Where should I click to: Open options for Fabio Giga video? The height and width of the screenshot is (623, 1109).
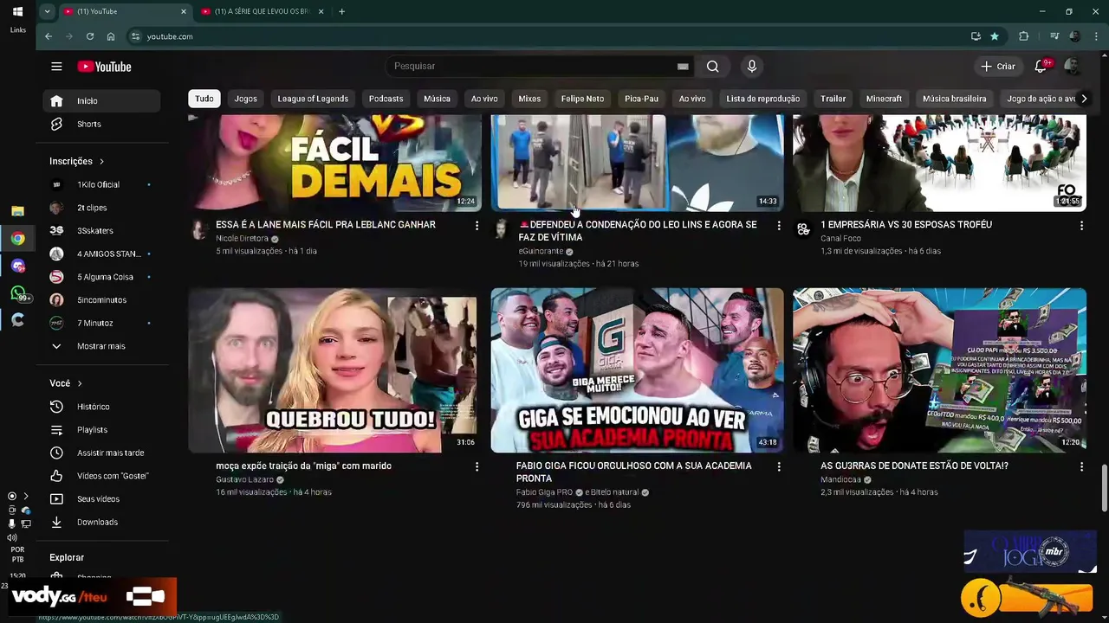779,466
